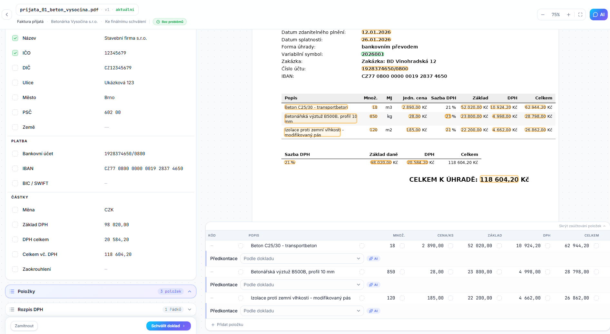Screen dimensions: 610x334
Task: Click the highlighted account number 1928374650/0800 in PDF
Action: coord(385,69)
